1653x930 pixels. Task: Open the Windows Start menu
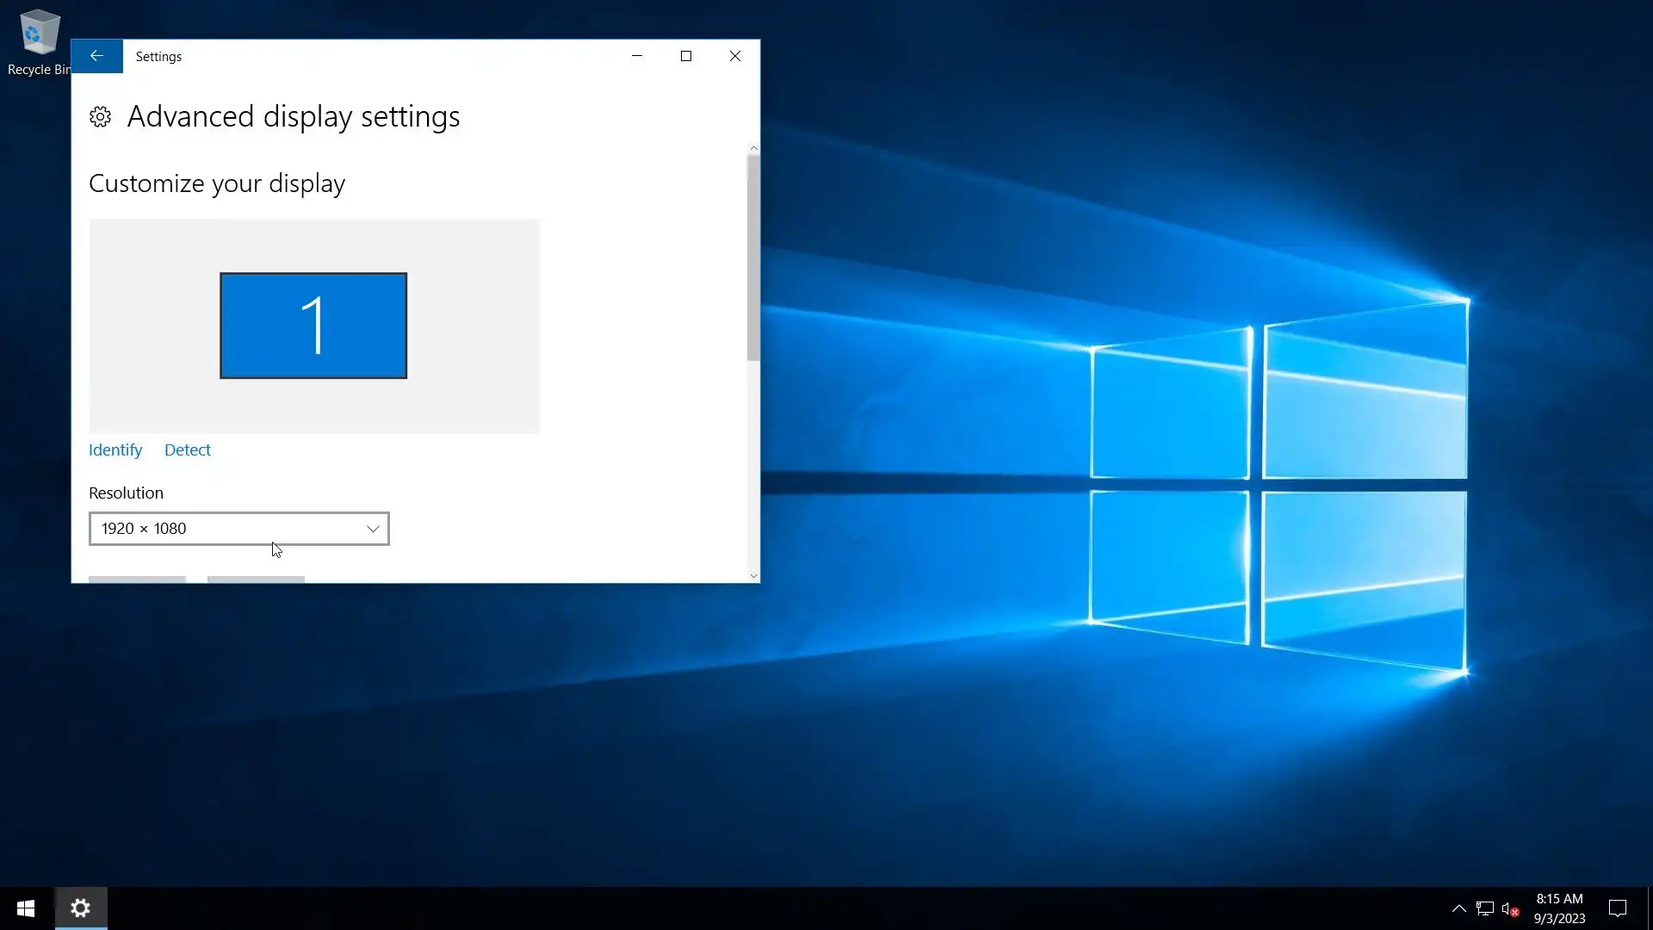pos(26,908)
